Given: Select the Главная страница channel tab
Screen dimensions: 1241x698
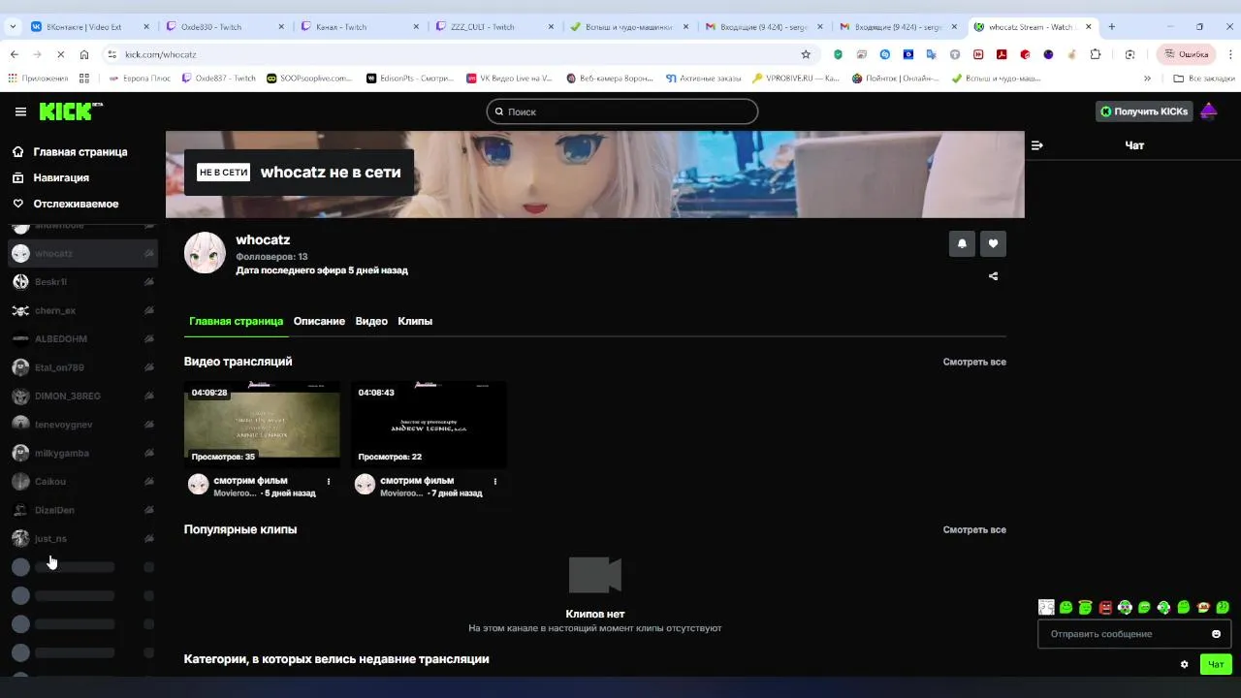Looking at the screenshot, I should click(236, 321).
